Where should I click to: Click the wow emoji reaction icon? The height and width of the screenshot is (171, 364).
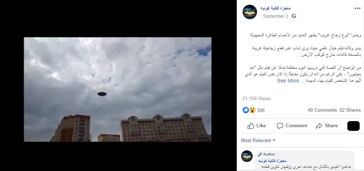(252, 110)
